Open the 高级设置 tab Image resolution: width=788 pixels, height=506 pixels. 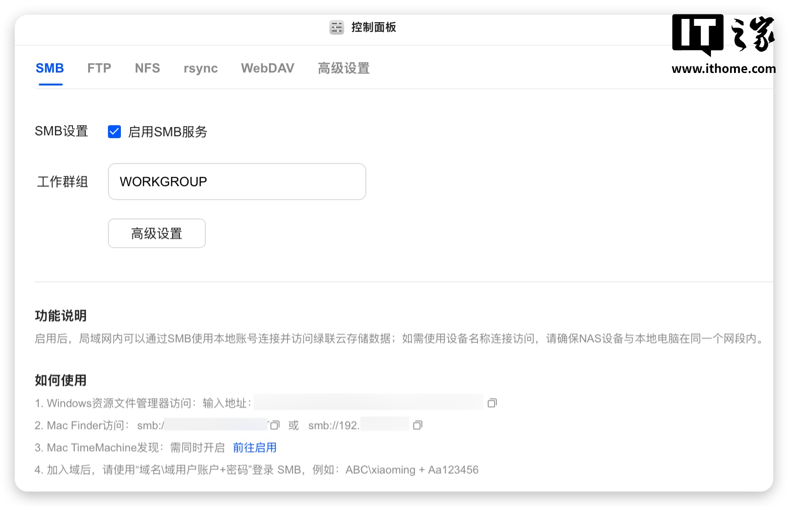[344, 68]
